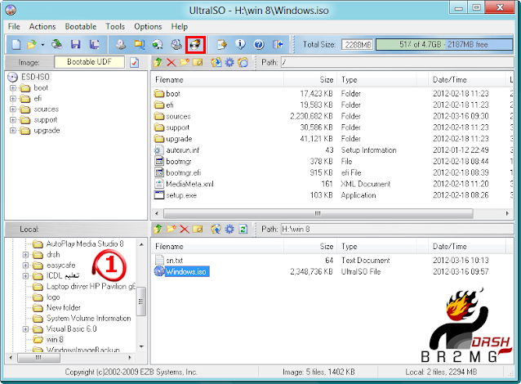521x384 pixels.
Task: Expand the efi folder in image tree
Action: [x=12, y=99]
